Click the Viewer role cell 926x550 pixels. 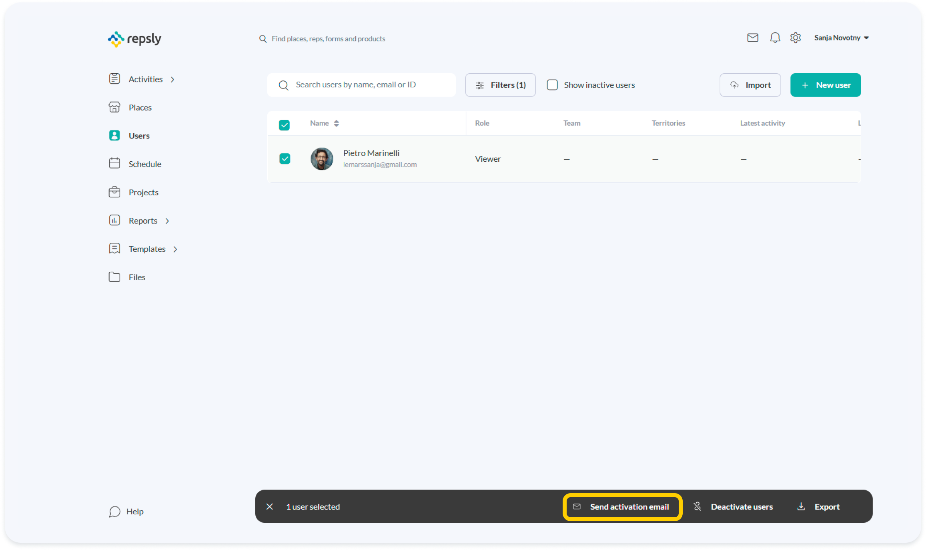coord(487,159)
